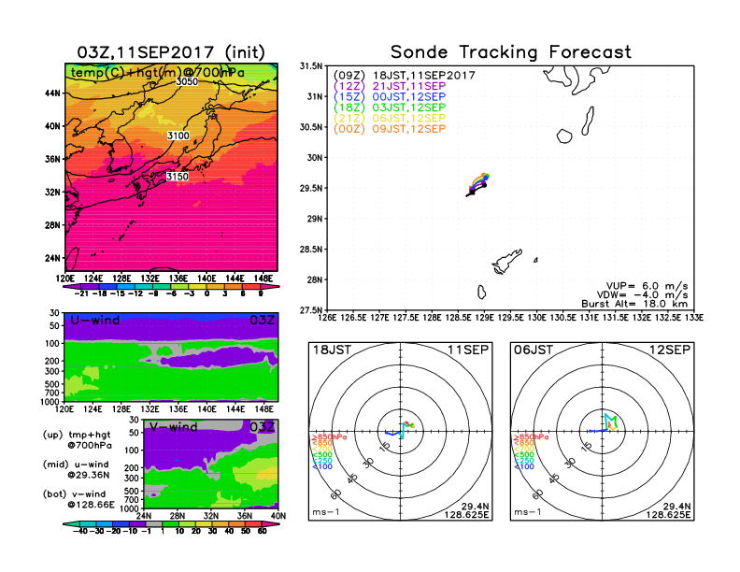Viewport: 740px width, 572px height.
Task: Click the "31.5N" latitude axis label
Action: [x=311, y=66]
